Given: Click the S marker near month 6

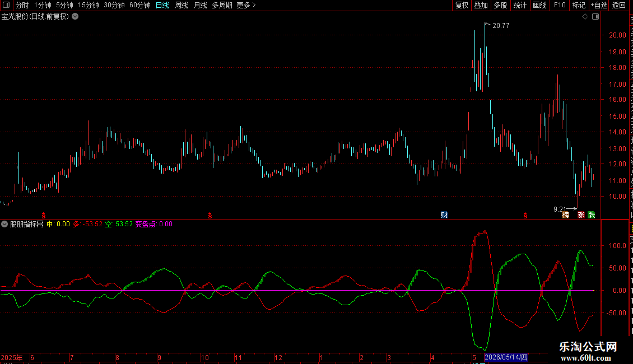Looking at the screenshot, I should [44, 216].
